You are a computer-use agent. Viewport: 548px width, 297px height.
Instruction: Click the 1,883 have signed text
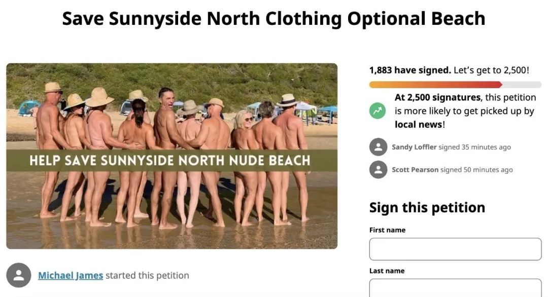pos(410,70)
